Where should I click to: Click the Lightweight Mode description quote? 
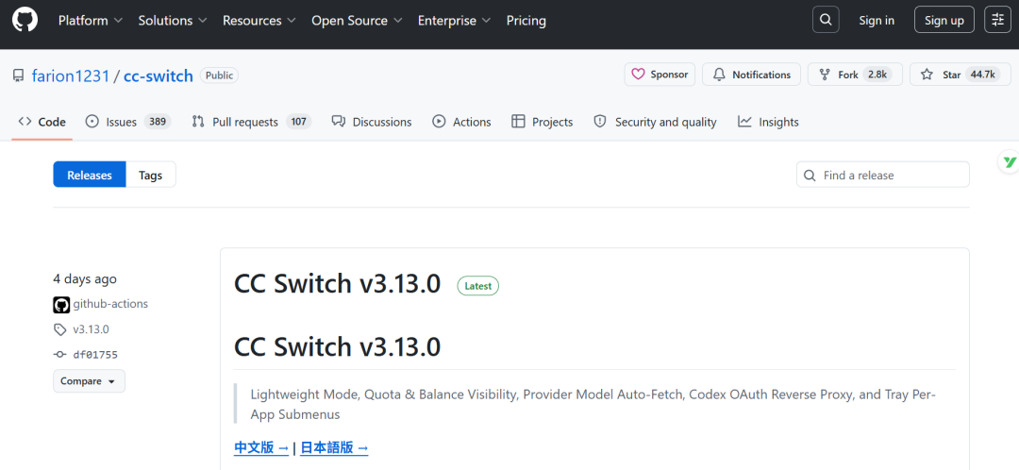[x=593, y=404]
